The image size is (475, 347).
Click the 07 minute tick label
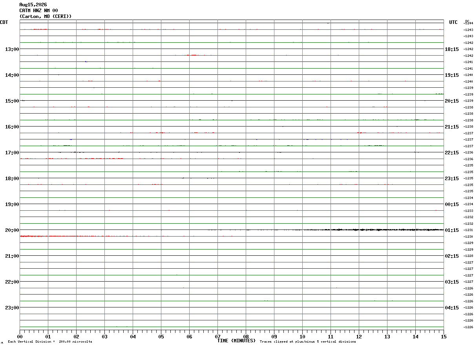point(218,336)
